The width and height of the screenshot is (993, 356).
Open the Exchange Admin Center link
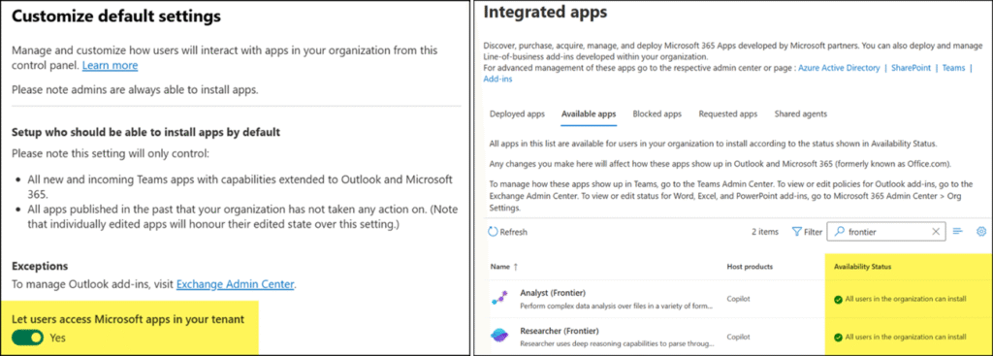(x=235, y=284)
